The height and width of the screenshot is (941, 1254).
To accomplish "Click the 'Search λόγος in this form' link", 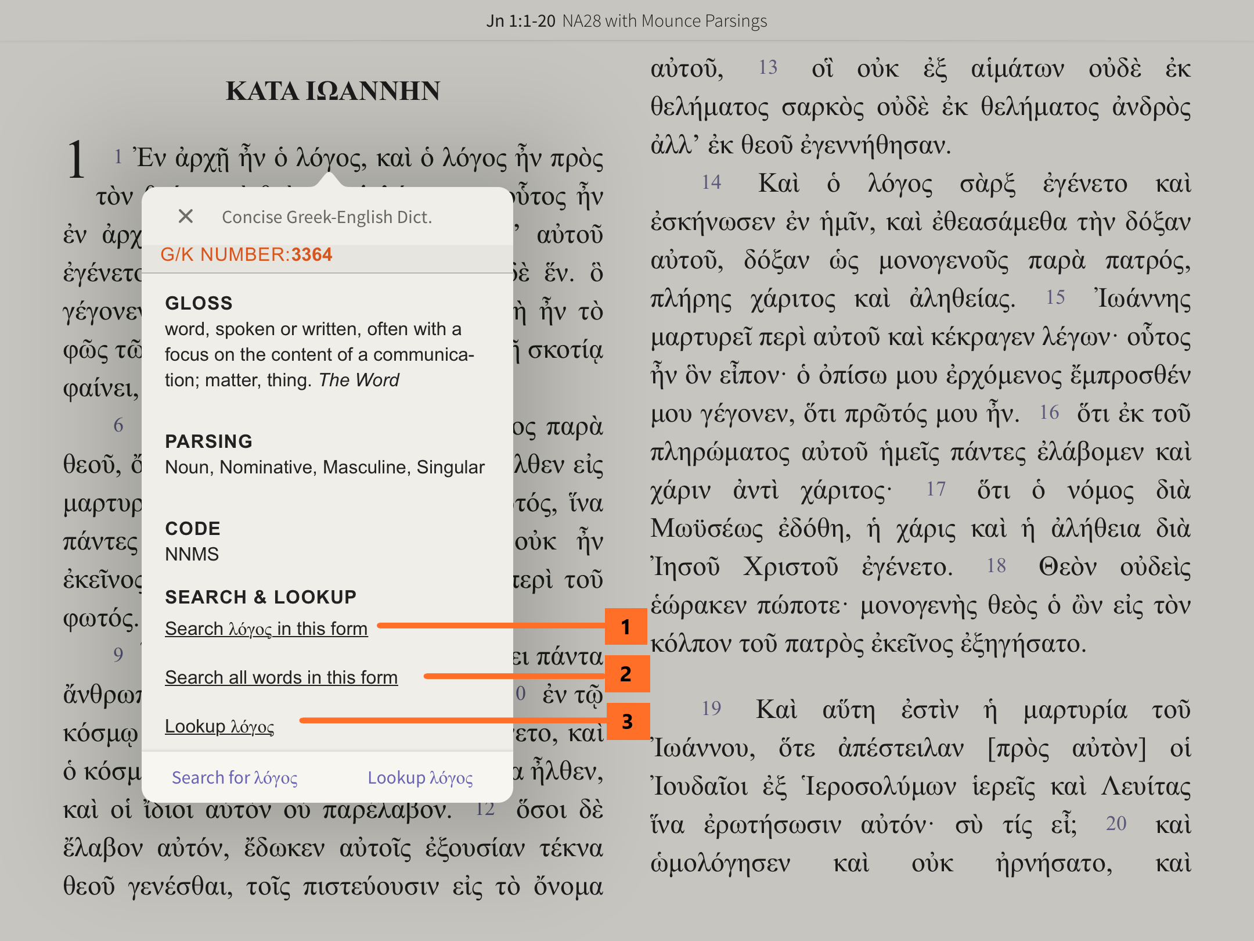I will click(266, 629).
